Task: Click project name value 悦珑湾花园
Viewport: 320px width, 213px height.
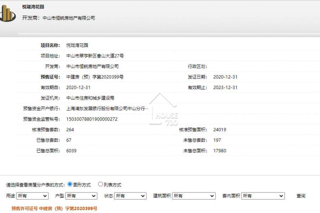Action: pyautogui.click(x=77, y=45)
